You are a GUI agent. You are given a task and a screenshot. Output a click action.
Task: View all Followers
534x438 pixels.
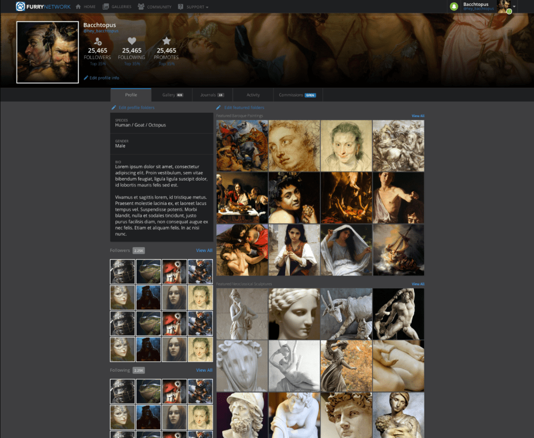(x=204, y=251)
